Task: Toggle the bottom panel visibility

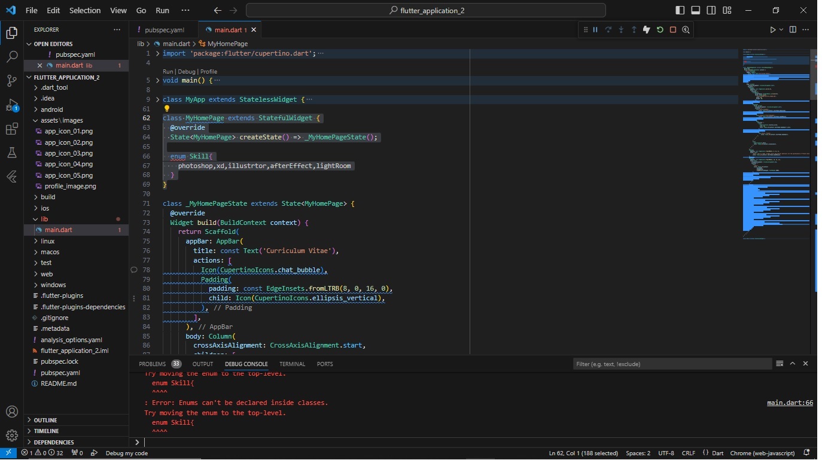Action: (x=696, y=10)
